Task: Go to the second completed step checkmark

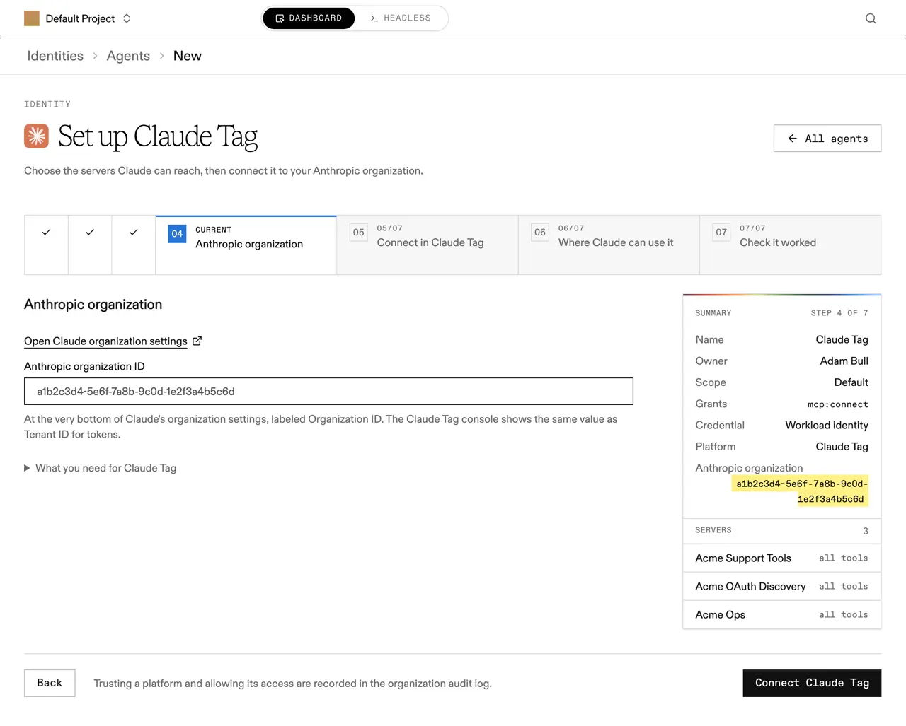Action: click(90, 232)
